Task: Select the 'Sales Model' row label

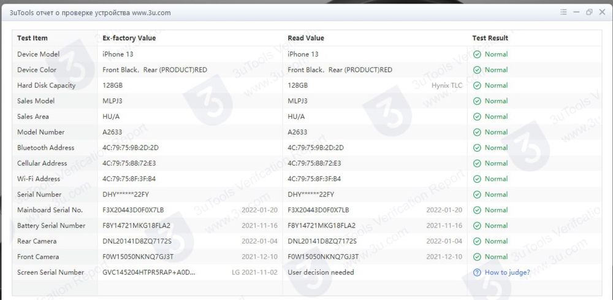Action: [x=36, y=101]
